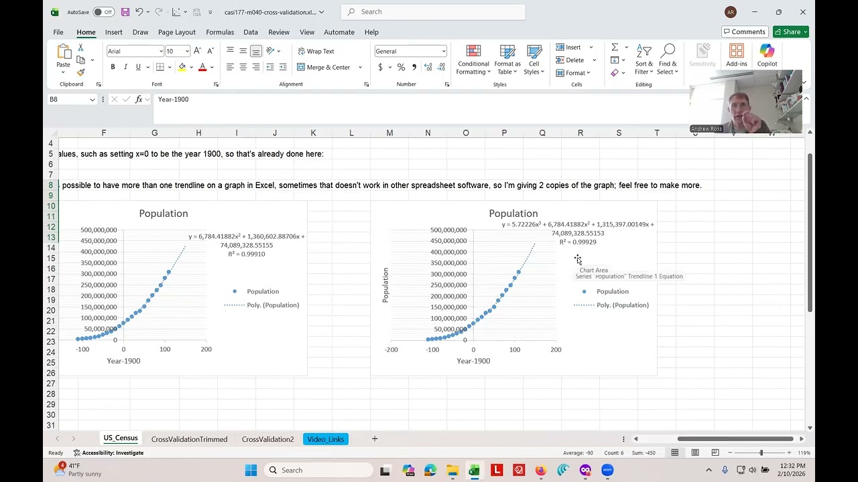Toggle Middle Align
This screenshot has height=482, width=858.
click(243, 51)
